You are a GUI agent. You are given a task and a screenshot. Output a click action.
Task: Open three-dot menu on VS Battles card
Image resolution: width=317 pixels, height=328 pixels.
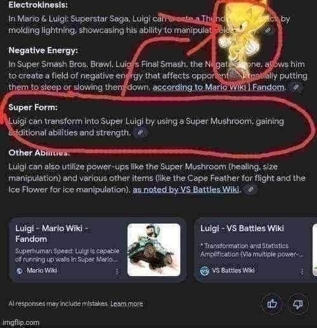[302, 272]
